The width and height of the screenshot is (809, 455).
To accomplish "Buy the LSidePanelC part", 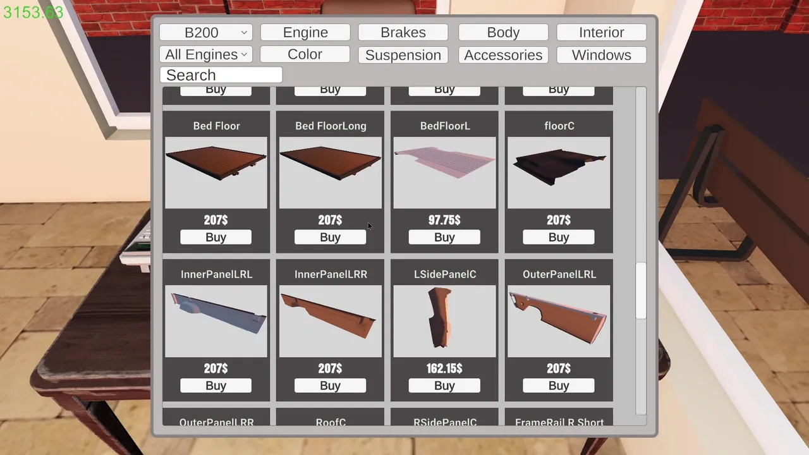I will 444,385.
